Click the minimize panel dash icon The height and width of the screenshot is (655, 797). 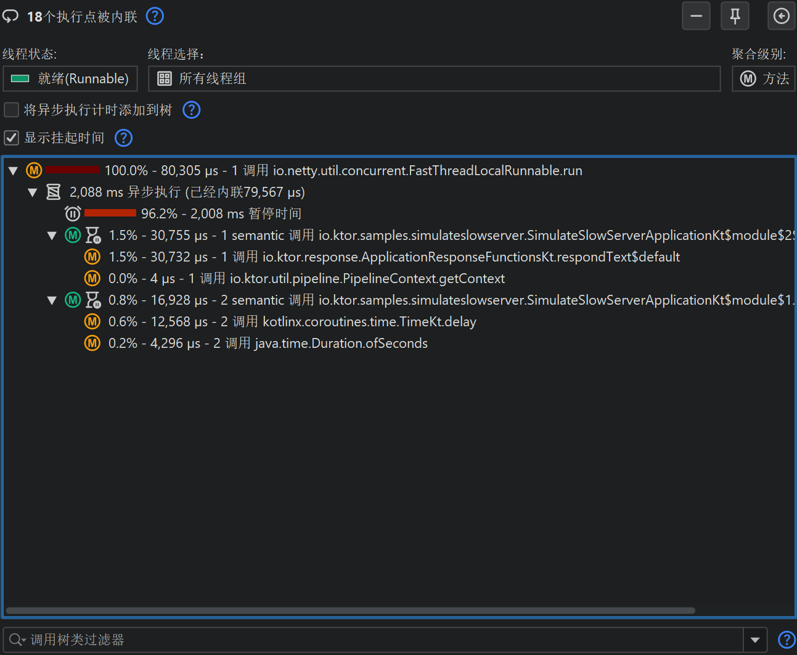(696, 16)
